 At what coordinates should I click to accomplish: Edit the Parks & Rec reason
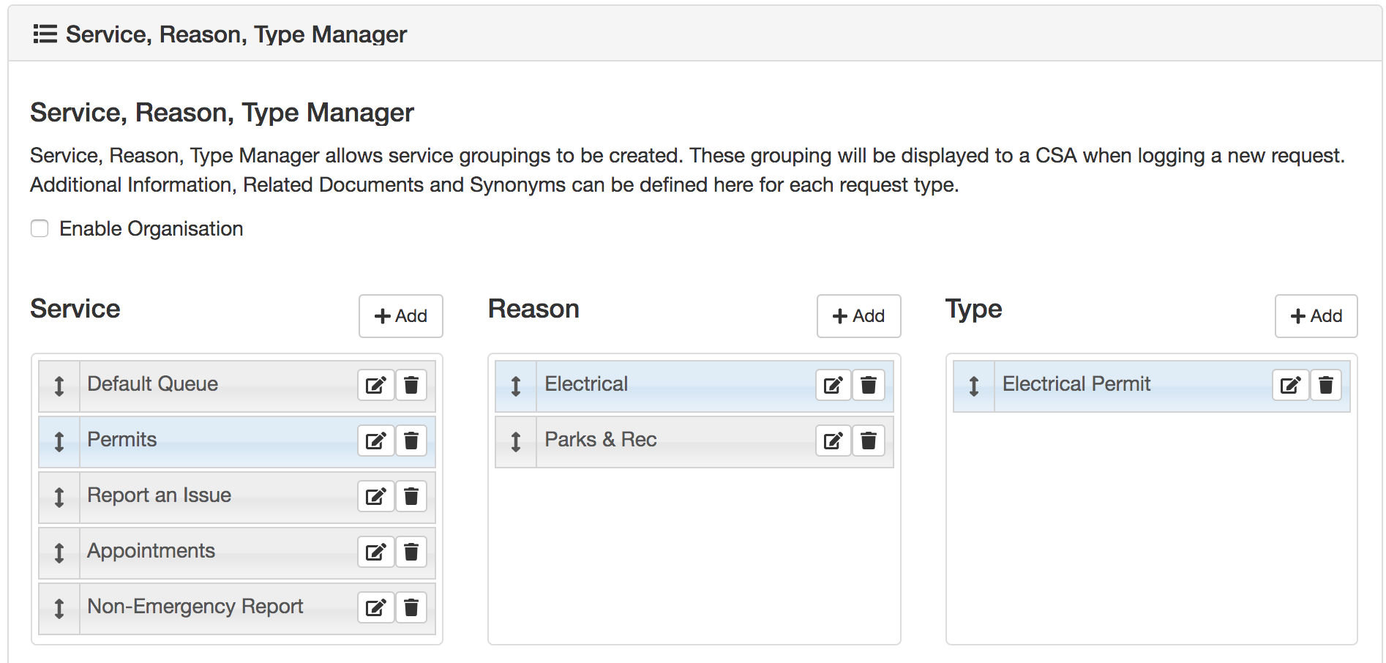[833, 441]
